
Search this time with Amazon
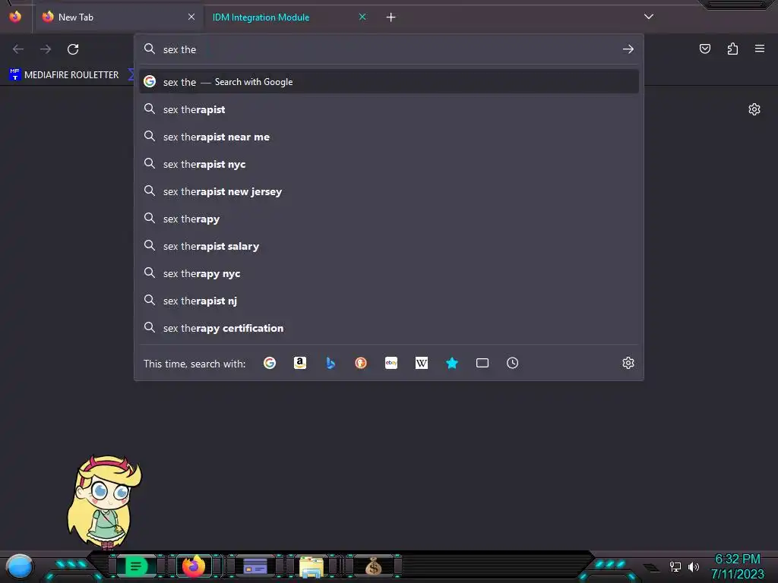(299, 364)
